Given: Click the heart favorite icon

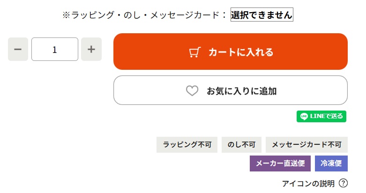Looking at the screenshot, I should pyautogui.click(x=192, y=90).
